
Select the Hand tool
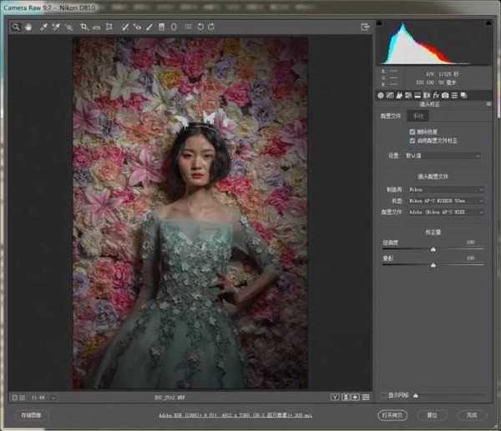coord(28,28)
